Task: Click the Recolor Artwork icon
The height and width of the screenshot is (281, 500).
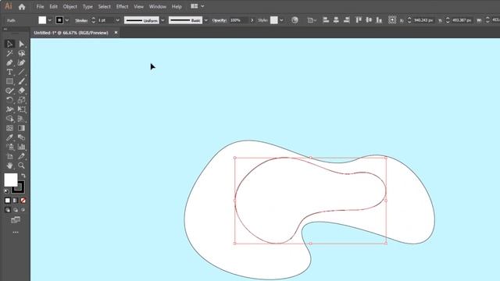Action: [x=295, y=20]
